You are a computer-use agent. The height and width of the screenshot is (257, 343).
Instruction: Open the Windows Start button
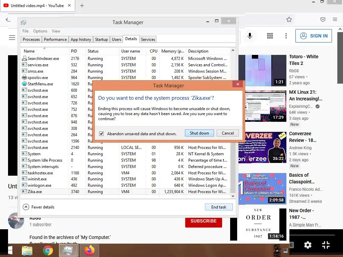click(x=10, y=250)
